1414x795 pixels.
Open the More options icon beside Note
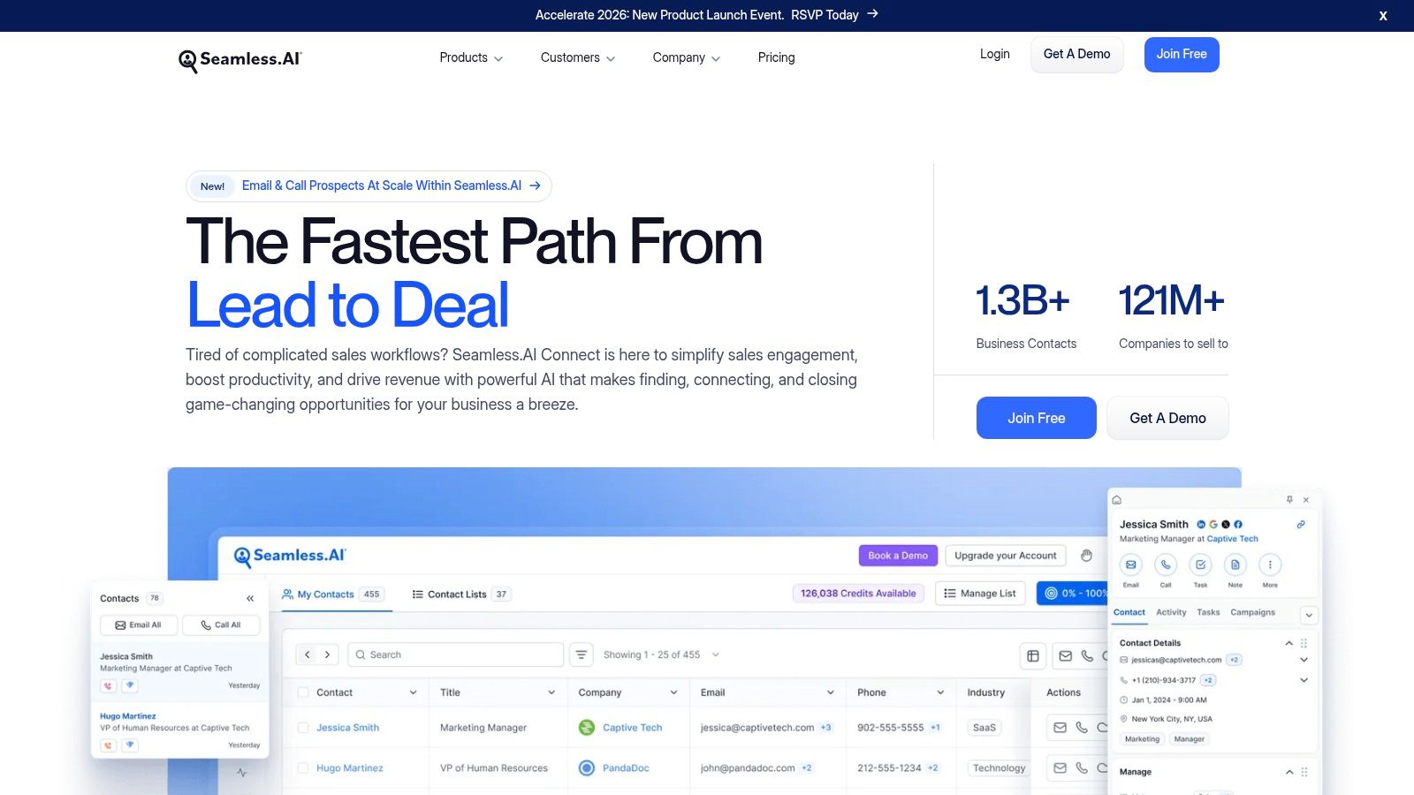[x=1270, y=565]
